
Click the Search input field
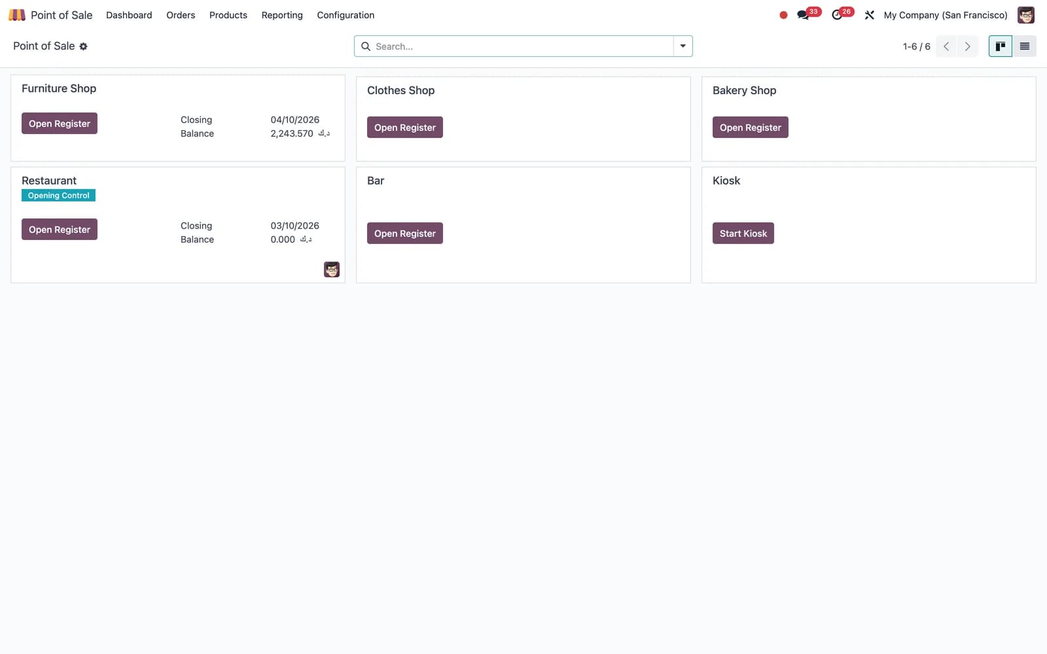point(522,46)
